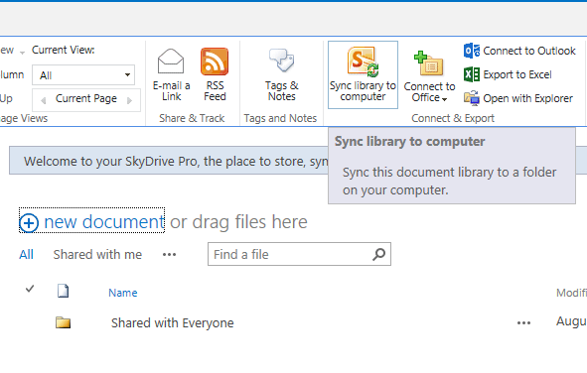Screen dimensions: 587x373
Task: Sort by the Name column header
Action: (x=123, y=293)
